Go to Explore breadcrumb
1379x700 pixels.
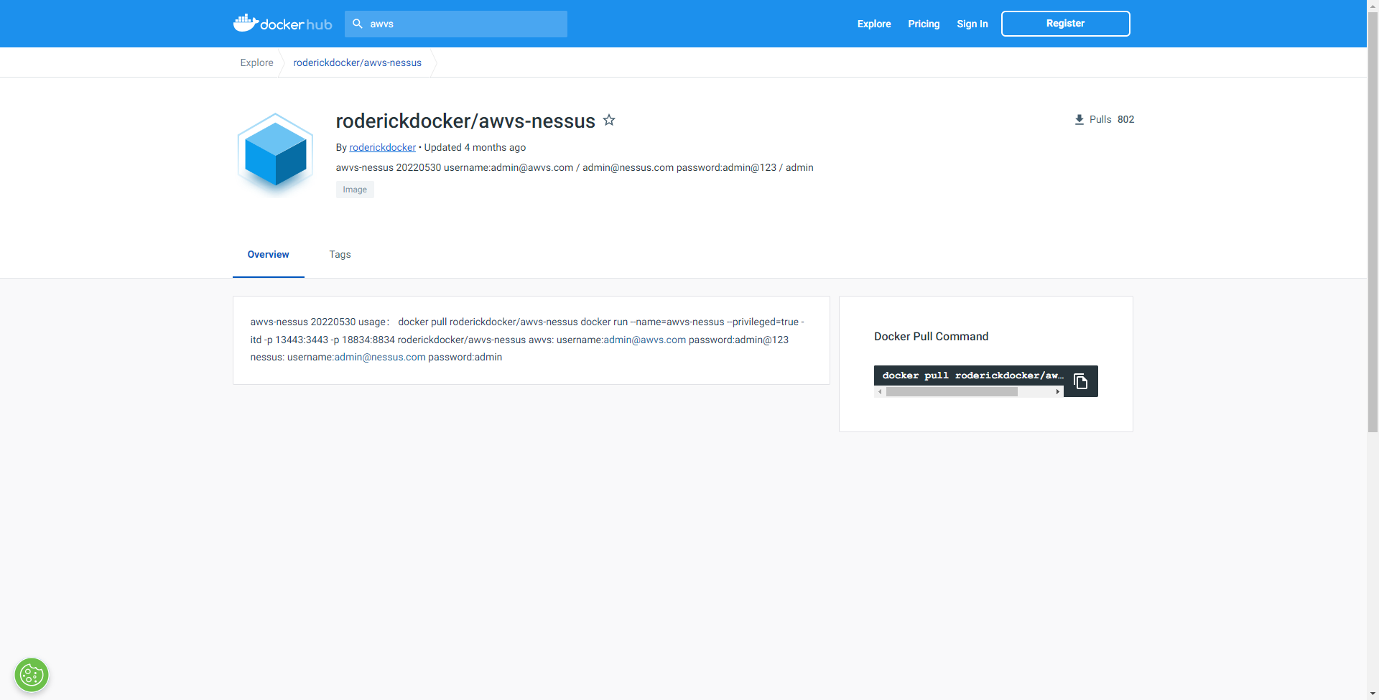(x=256, y=62)
